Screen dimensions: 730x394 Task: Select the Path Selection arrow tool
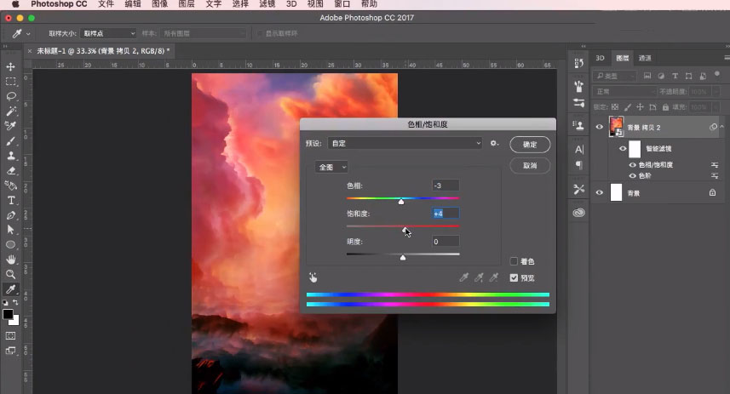[11, 230]
